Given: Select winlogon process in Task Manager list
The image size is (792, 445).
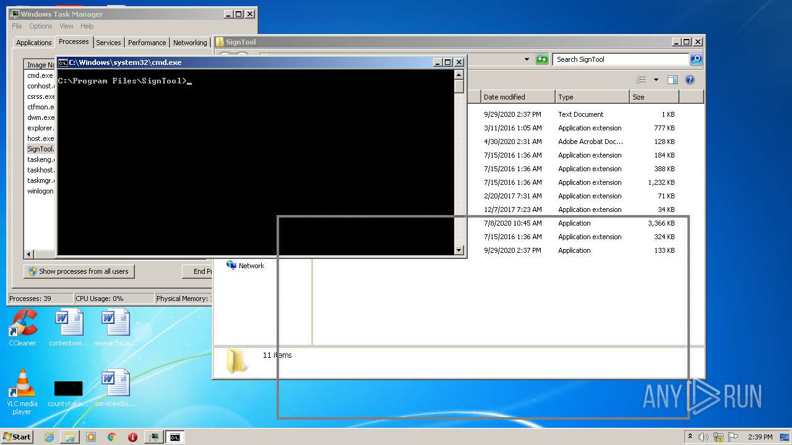Looking at the screenshot, I should click(x=40, y=191).
